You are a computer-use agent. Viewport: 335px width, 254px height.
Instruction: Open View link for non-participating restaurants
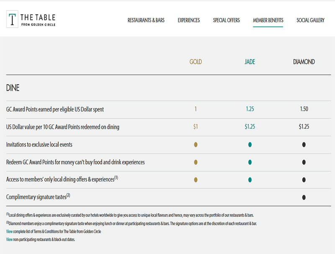coord(9,239)
